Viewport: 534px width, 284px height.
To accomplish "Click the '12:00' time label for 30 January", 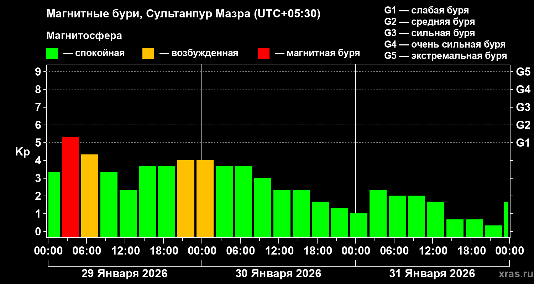I will click(279, 251).
